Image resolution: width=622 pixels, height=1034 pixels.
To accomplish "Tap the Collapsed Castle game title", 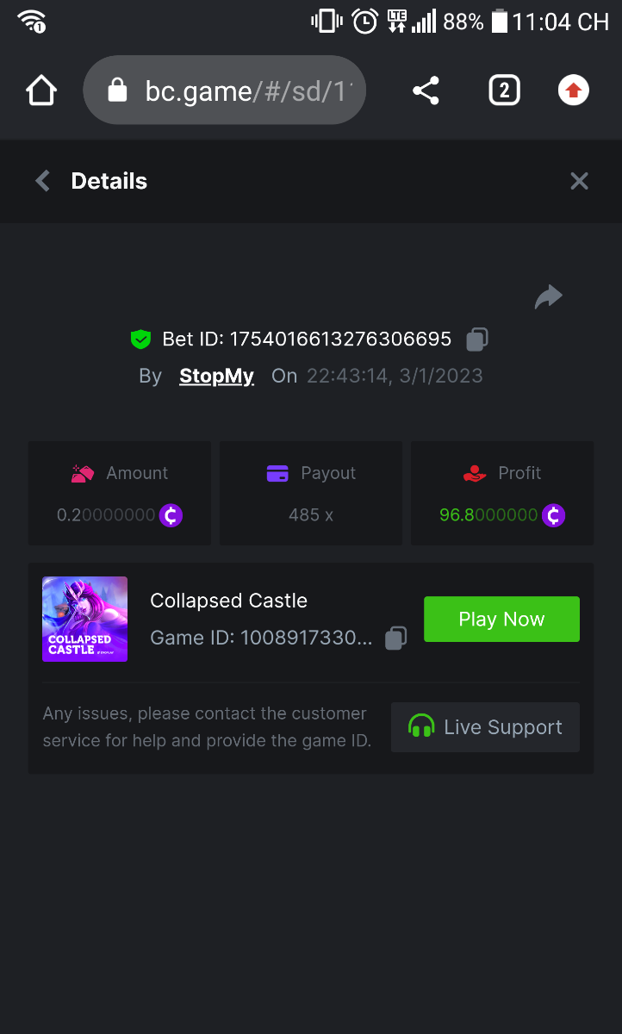I will (x=228, y=601).
